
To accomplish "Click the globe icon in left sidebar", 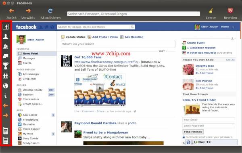I will (x=6, y=86).
